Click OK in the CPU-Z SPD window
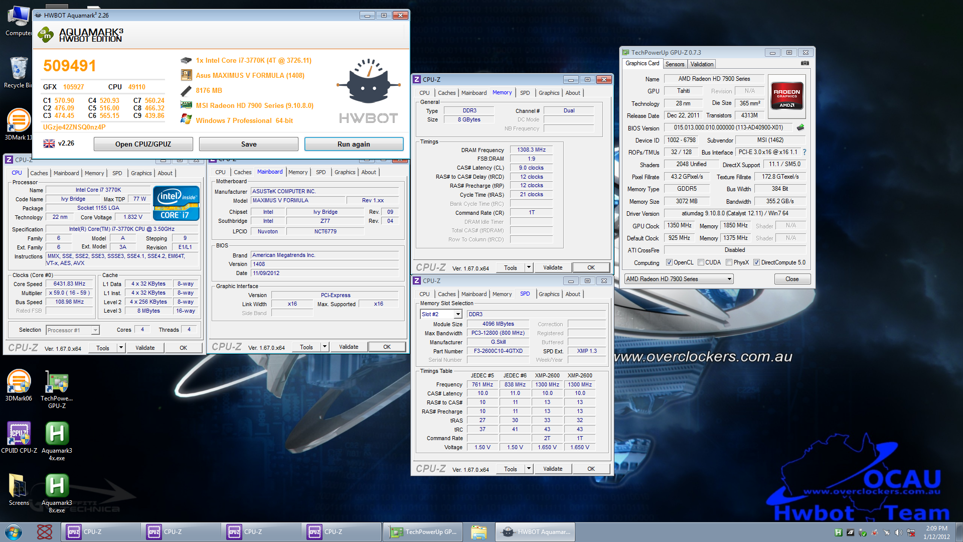This screenshot has width=963, height=542. (591, 469)
